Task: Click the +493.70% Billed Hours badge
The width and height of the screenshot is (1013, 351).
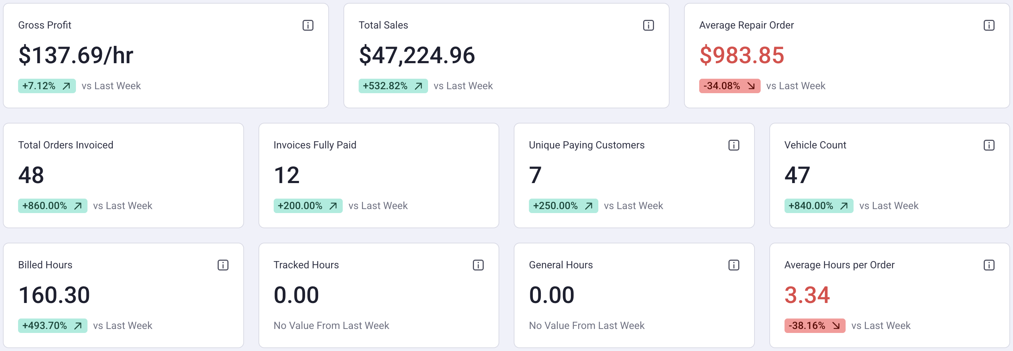Action: coord(53,325)
